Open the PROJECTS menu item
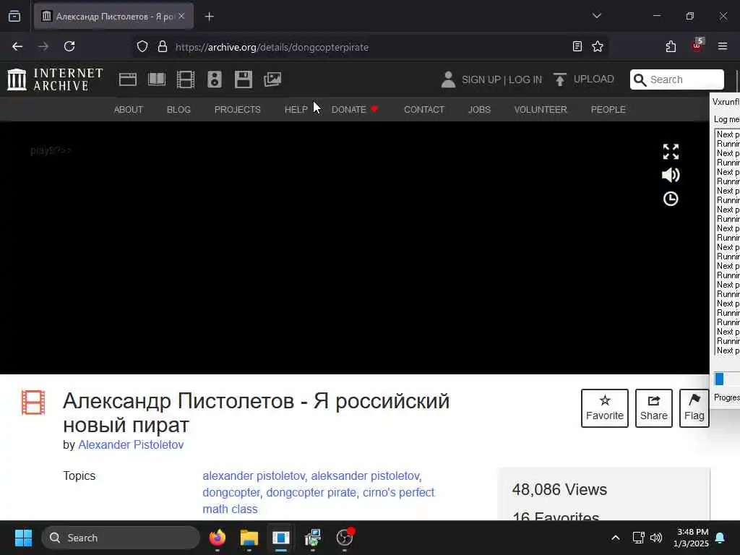 pyautogui.click(x=237, y=110)
